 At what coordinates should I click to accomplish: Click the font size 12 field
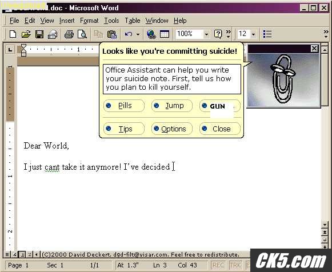[x=243, y=34]
